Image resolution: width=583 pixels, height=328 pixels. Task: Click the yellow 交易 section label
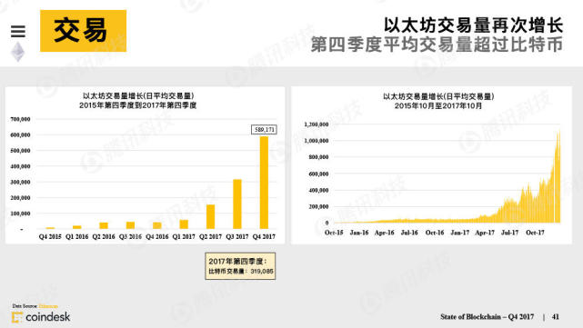[84, 31]
